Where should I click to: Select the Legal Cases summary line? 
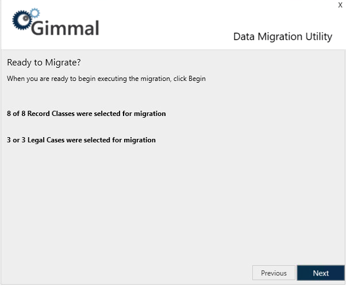coord(81,140)
